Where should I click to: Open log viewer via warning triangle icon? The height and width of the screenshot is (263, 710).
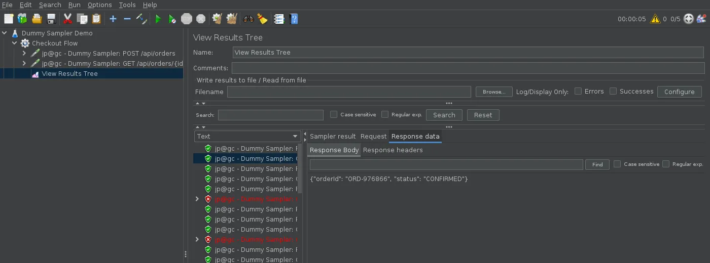655,19
